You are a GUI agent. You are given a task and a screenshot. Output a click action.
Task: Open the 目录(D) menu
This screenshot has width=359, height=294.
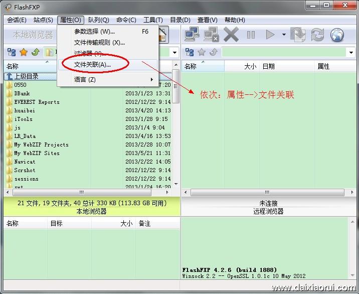pyautogui.click(x=180, y=20)
